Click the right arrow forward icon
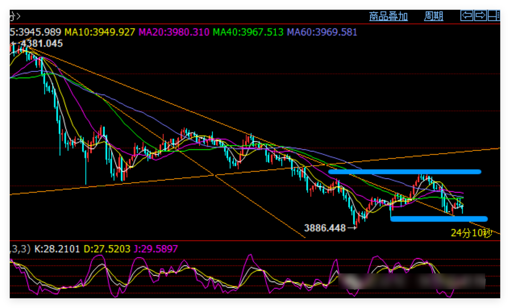This screenshot has width=510, height=308. pos(480,15)
